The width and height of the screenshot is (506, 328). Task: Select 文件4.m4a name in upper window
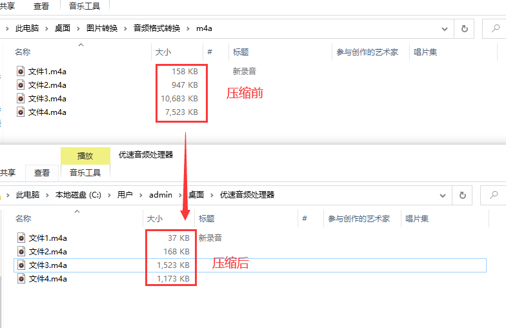click(x=47, y=112)
